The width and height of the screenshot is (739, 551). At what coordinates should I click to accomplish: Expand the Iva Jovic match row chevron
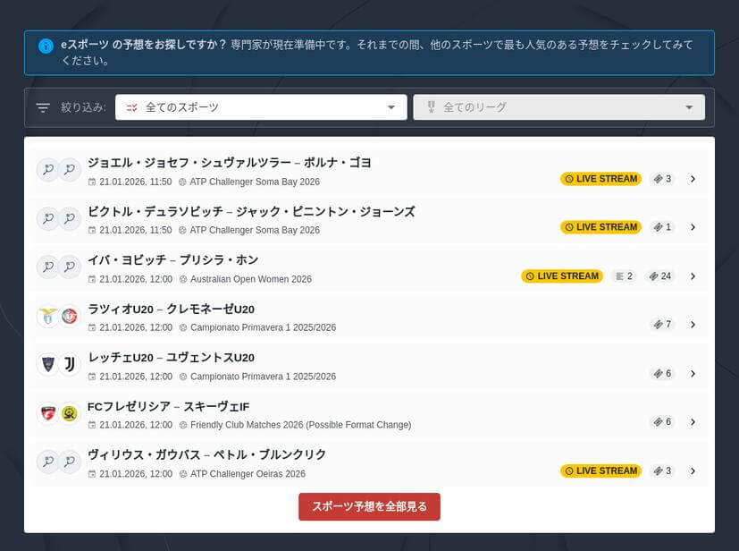click(x=693, y=275)
